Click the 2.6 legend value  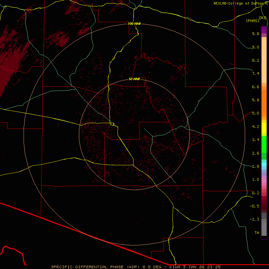pos(256,153)
